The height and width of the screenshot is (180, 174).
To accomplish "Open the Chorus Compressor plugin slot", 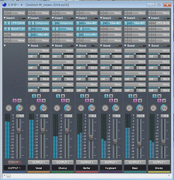I will click(x=66, y=23).
